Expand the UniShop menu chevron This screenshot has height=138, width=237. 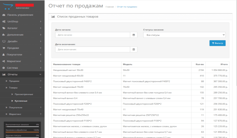41,21
